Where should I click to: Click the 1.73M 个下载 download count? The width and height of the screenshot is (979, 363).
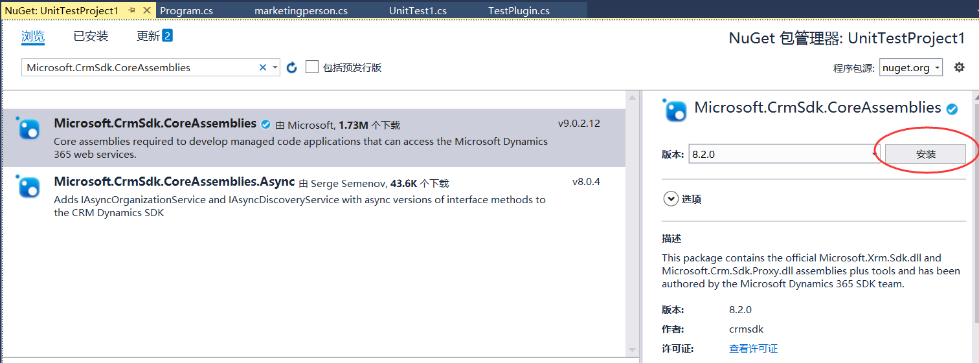pyautogui.click(x=369, y=125)
